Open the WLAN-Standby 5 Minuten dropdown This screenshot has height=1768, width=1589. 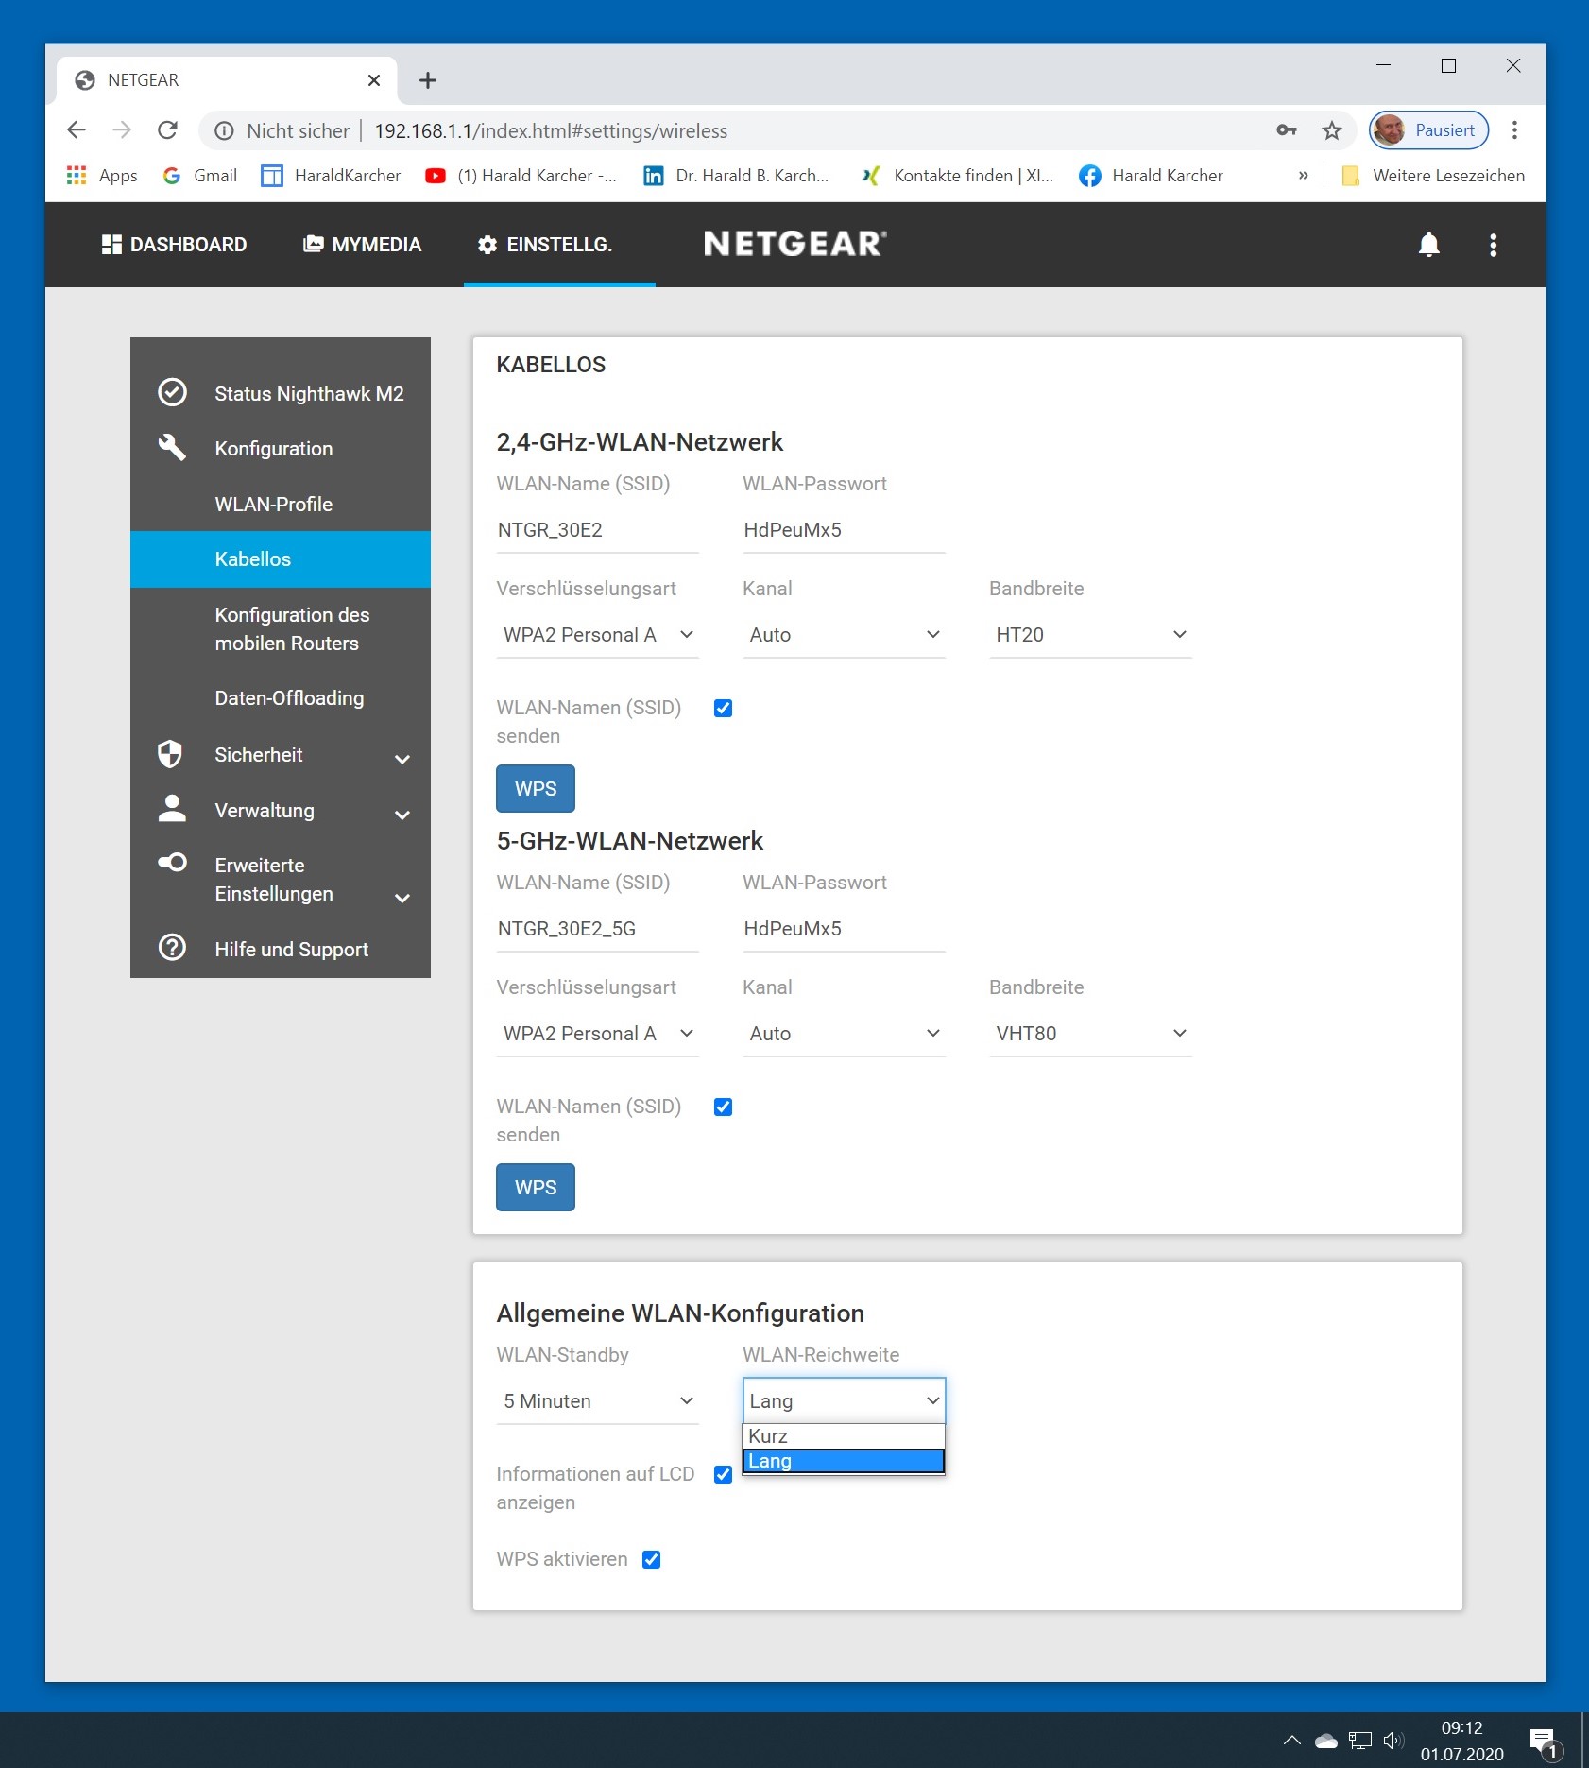pos(597,1401)
